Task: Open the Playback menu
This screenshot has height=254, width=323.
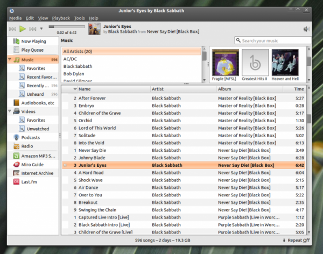Action: point(61,18)
